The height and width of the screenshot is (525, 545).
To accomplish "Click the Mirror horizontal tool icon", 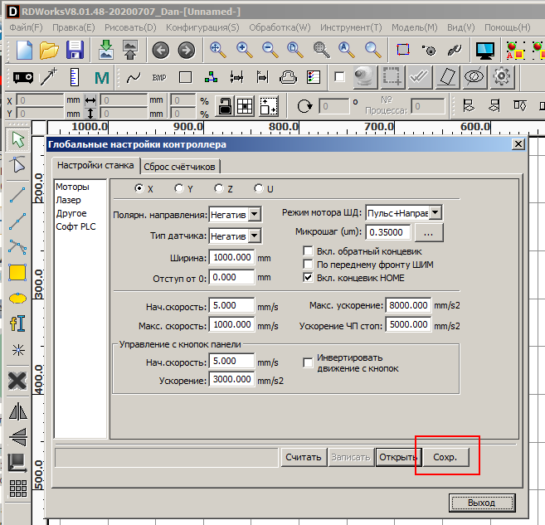I will [x=17, y=411].
